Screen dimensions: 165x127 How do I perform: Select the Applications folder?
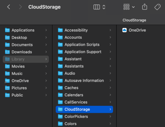pyautogui.click(x=26, y=30)
